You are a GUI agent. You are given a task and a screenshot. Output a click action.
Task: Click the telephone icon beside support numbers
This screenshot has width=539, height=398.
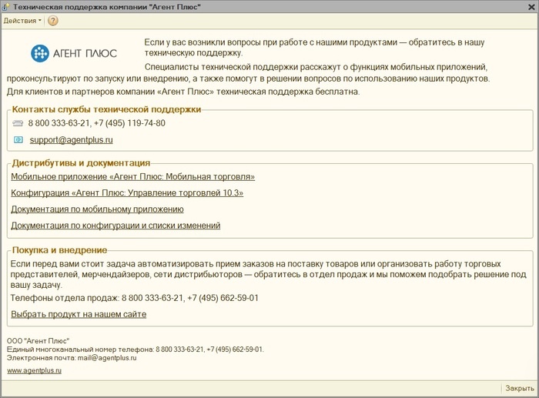pos(18,123)
